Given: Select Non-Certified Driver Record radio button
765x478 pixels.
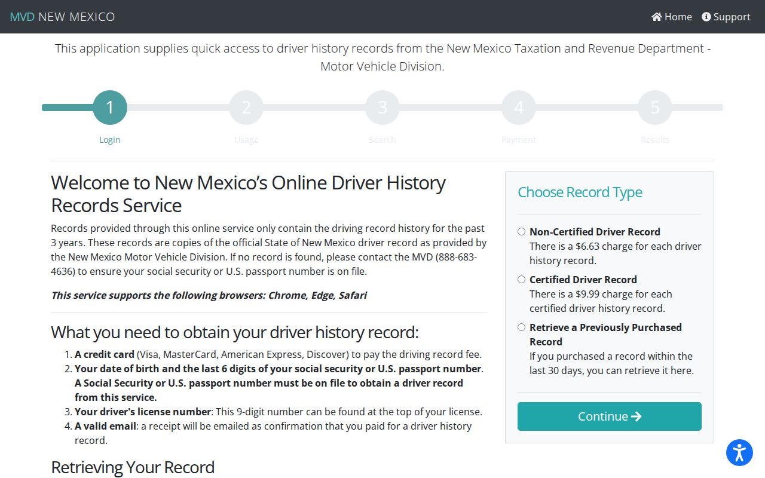Looking at the screenshot, I should click(522, 232).
